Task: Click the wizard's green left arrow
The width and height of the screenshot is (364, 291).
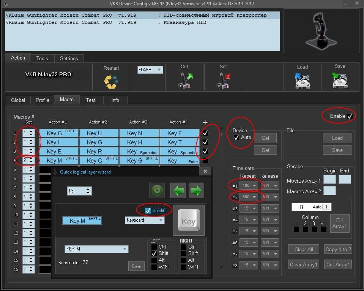Action: coord(178,191)
